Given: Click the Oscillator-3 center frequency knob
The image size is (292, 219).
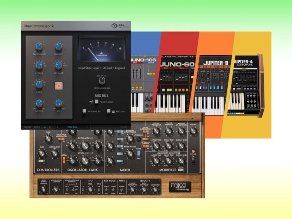Looking at the screenshot, I should click(x=85, y=161).
